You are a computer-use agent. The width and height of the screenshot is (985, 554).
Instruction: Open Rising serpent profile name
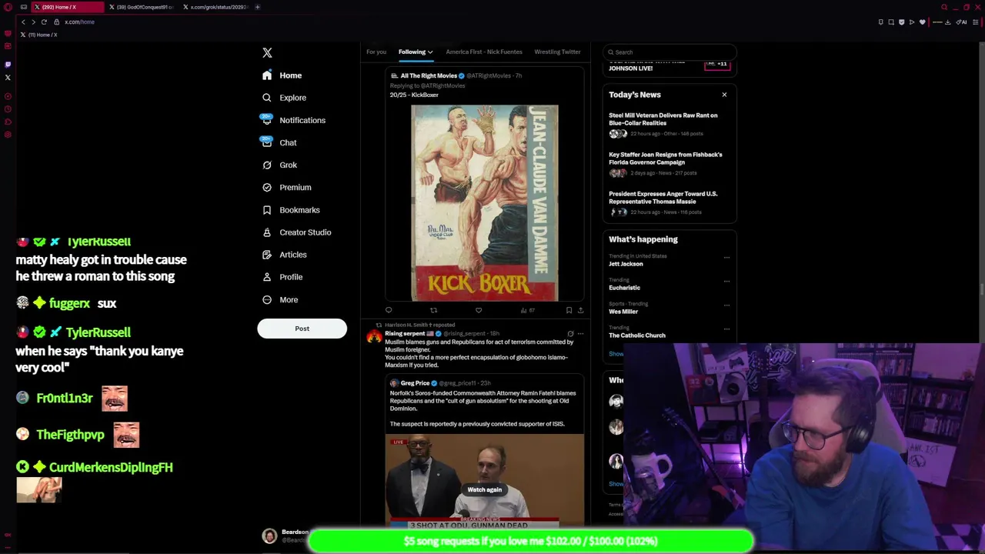pos(405,334)
